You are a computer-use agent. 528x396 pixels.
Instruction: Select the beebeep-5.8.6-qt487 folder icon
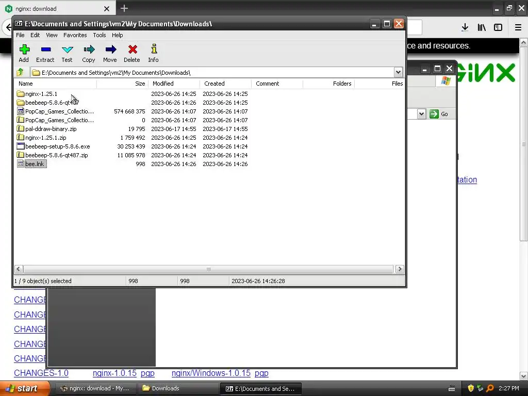coord(20,103)
